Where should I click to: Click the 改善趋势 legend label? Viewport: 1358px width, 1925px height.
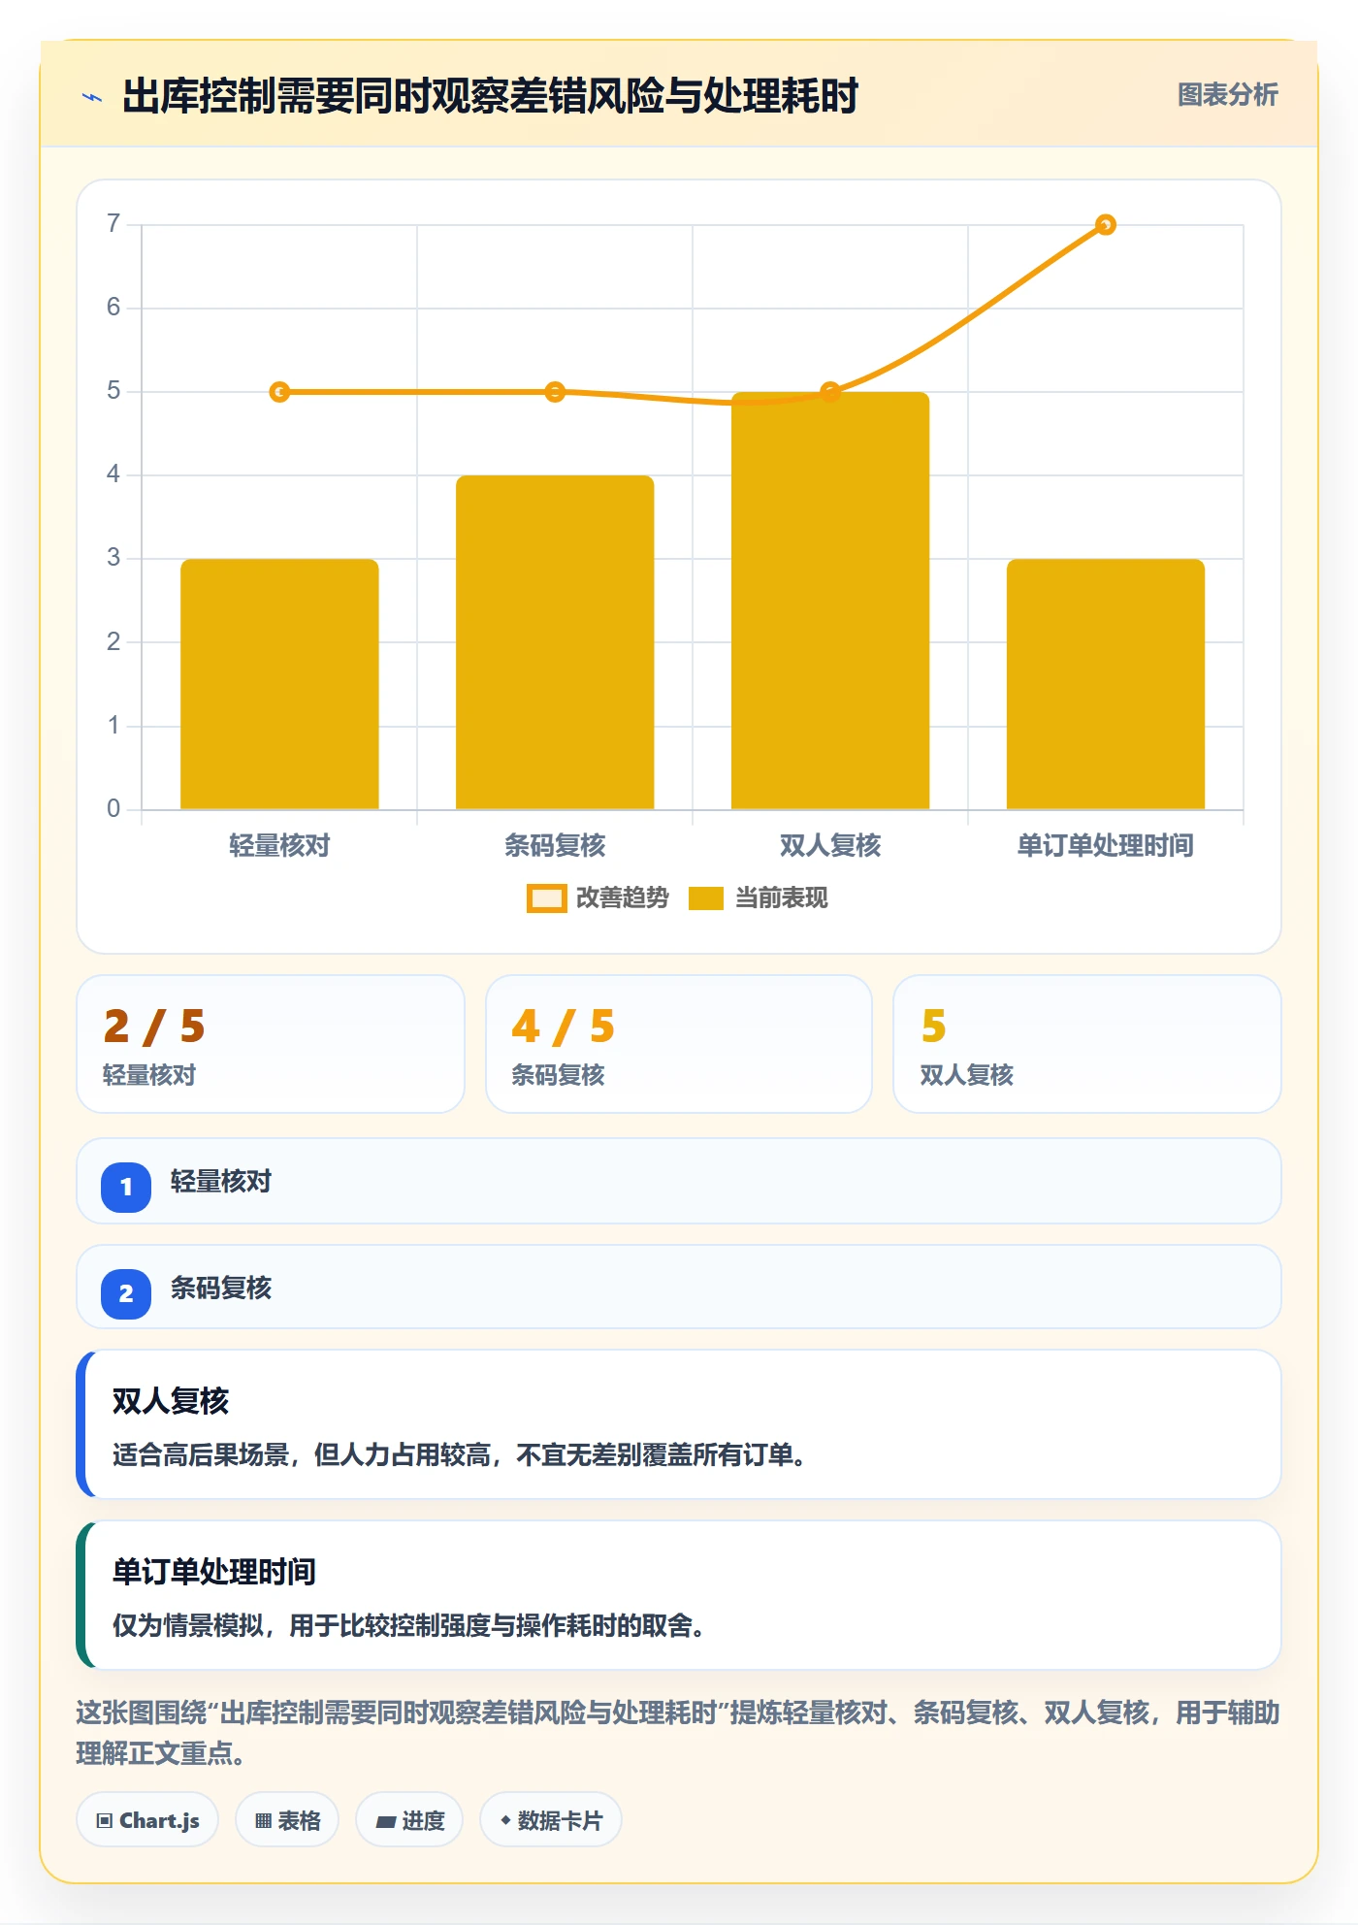tap(622, 898)
